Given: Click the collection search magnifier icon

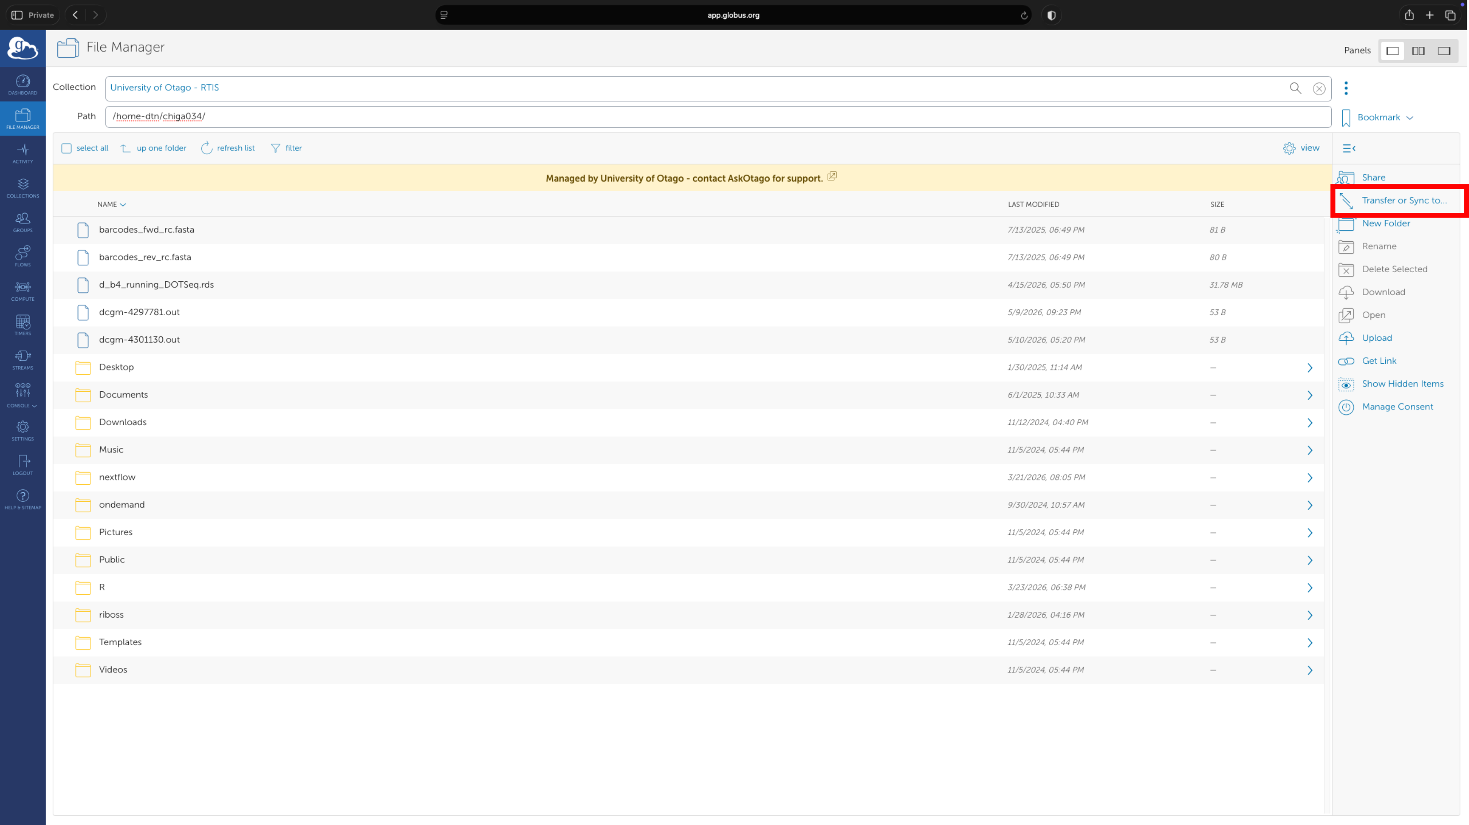Looking at the screenshot, I should tap(1295, 88).
